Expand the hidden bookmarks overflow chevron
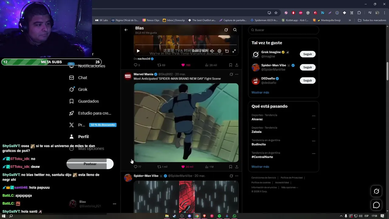 click(350, 20)
